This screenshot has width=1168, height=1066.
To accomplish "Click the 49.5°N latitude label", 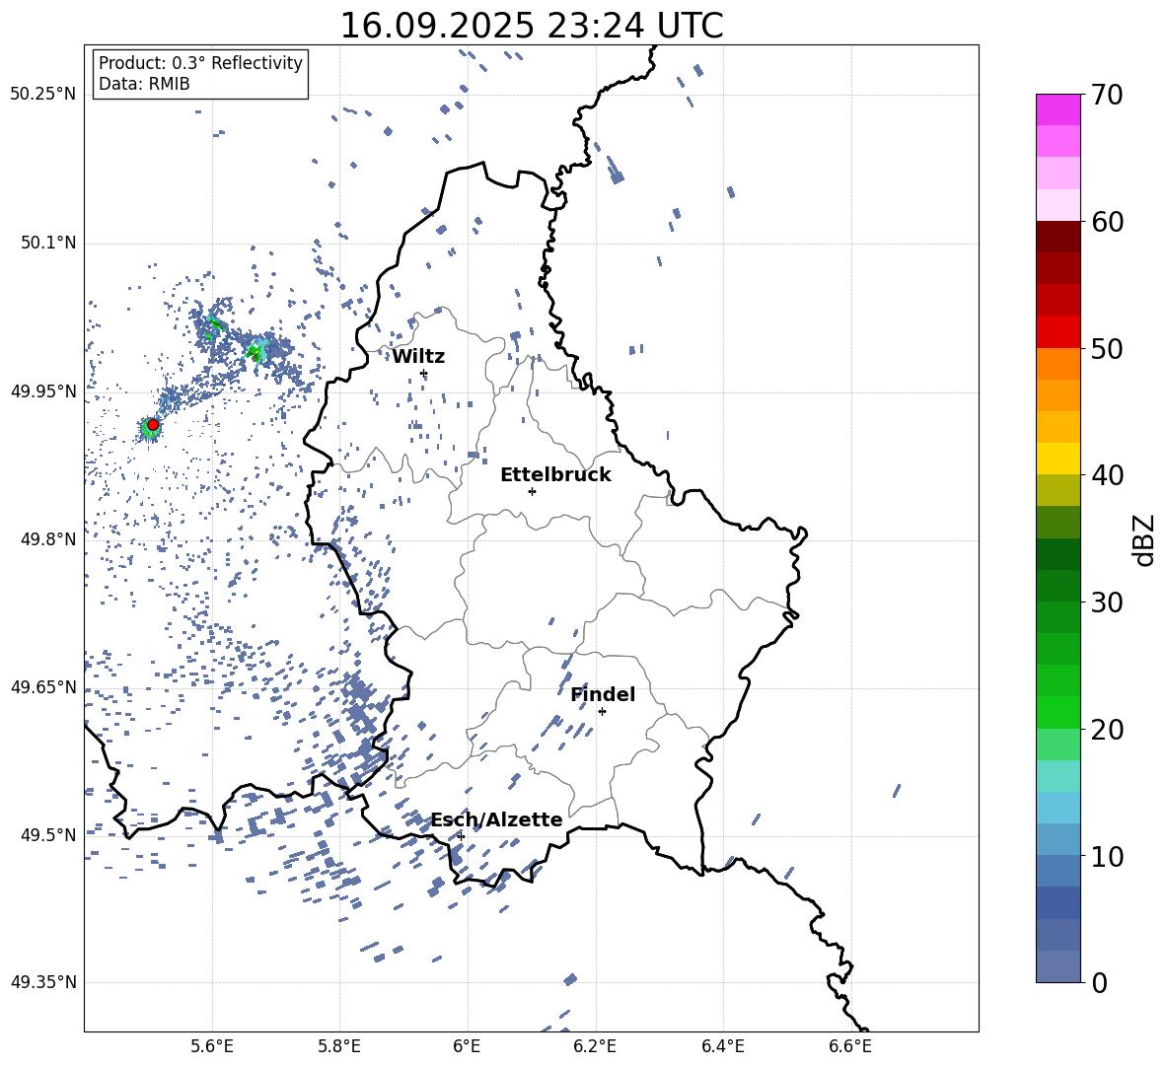I will 47,834.
